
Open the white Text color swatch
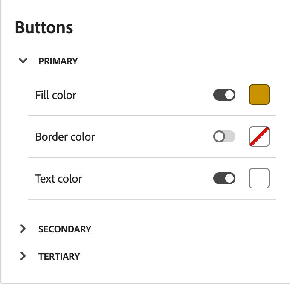(259, 178)
